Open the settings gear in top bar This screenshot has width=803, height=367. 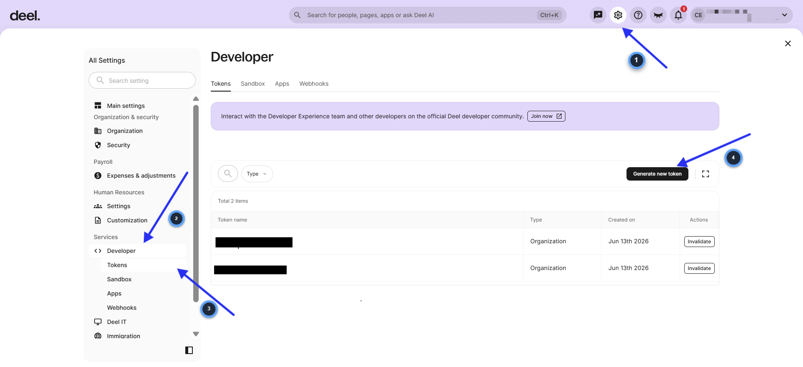click(x=618, y=15)
